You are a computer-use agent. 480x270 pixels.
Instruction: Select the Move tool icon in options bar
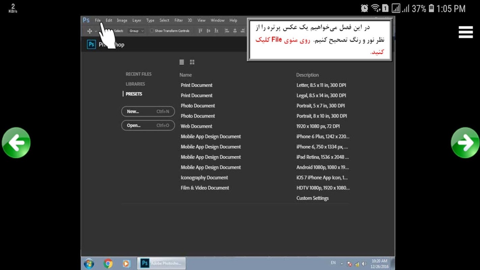coord(89,31)
